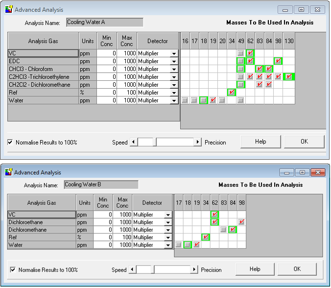Uncheck VC mass 62 in Cooling Water A
Screen dimensions: 331x288
pos(250,53)
